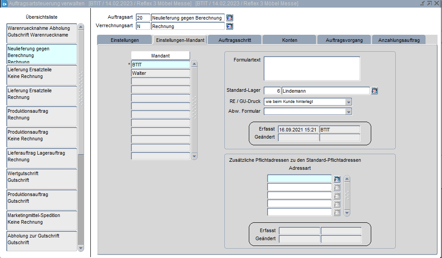Image resolution: width=442 pixels, height=258 pixels.
Task: Open the Abw. Formular dropdown
Action: [348, 111]
